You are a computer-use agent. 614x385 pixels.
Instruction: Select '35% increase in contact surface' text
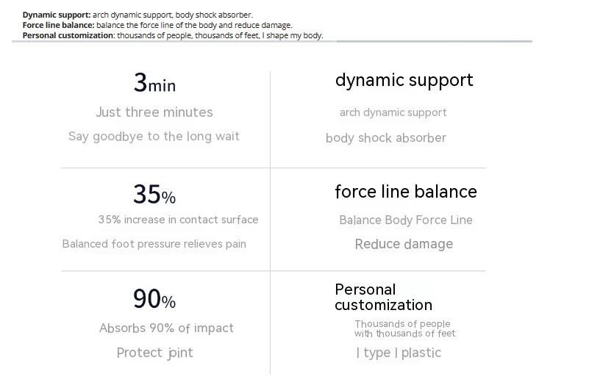179,220
